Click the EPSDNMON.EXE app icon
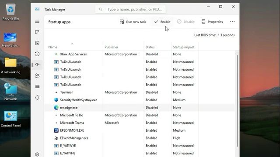Image resolution: width=280 pixels, height=157 pixels. [x=56, y=130]
